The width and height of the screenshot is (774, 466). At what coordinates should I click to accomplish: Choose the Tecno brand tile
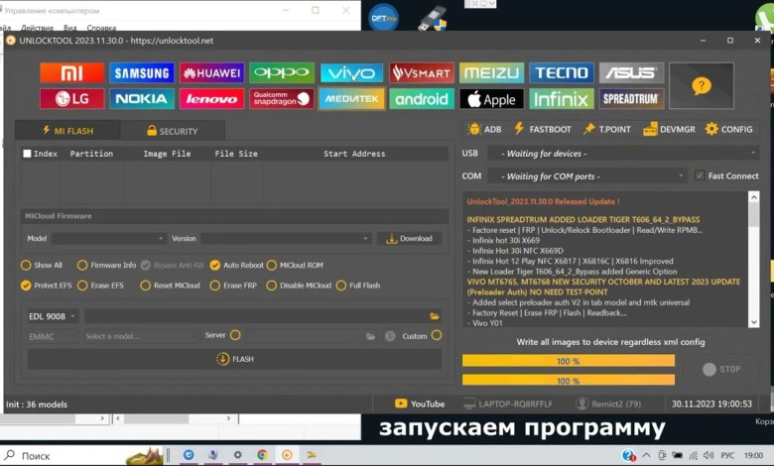pos(562,73)
